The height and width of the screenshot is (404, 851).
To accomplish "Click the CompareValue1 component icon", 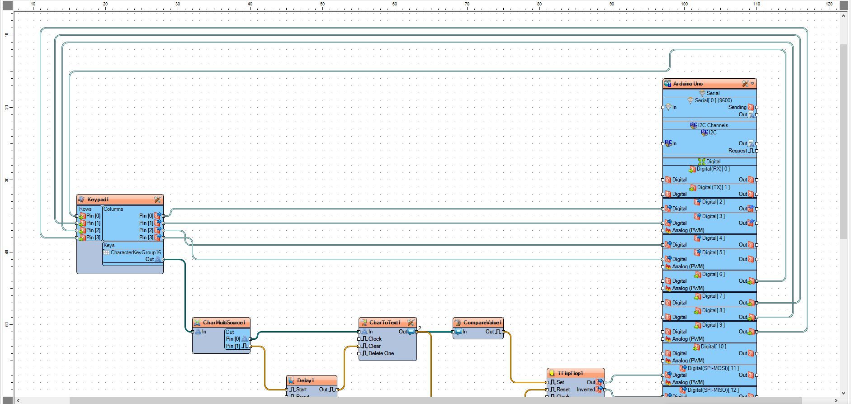I will point(458,323).
